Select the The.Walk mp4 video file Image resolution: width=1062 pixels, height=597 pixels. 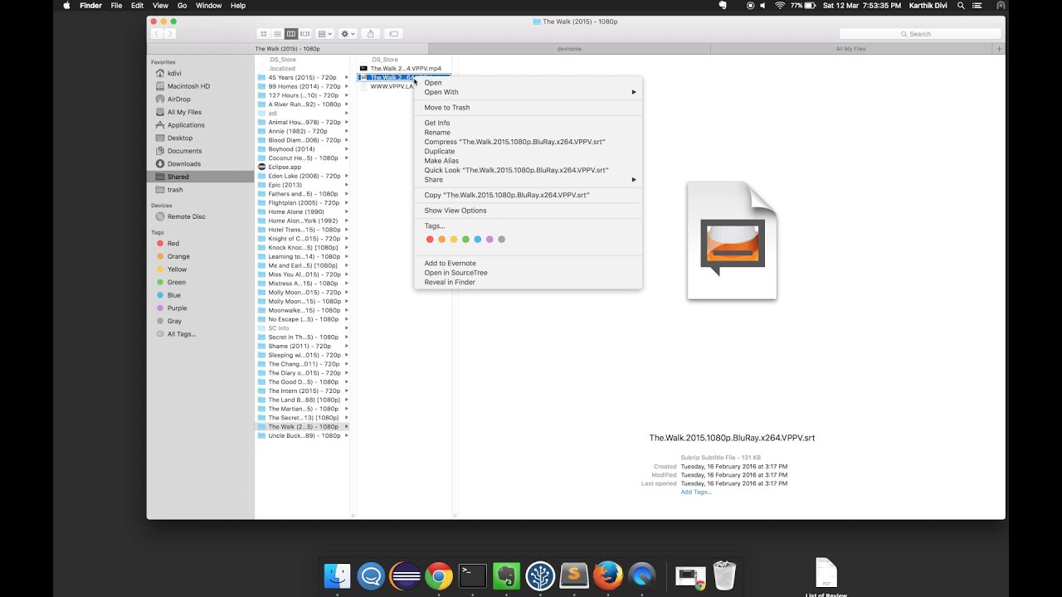pos(404,69)
